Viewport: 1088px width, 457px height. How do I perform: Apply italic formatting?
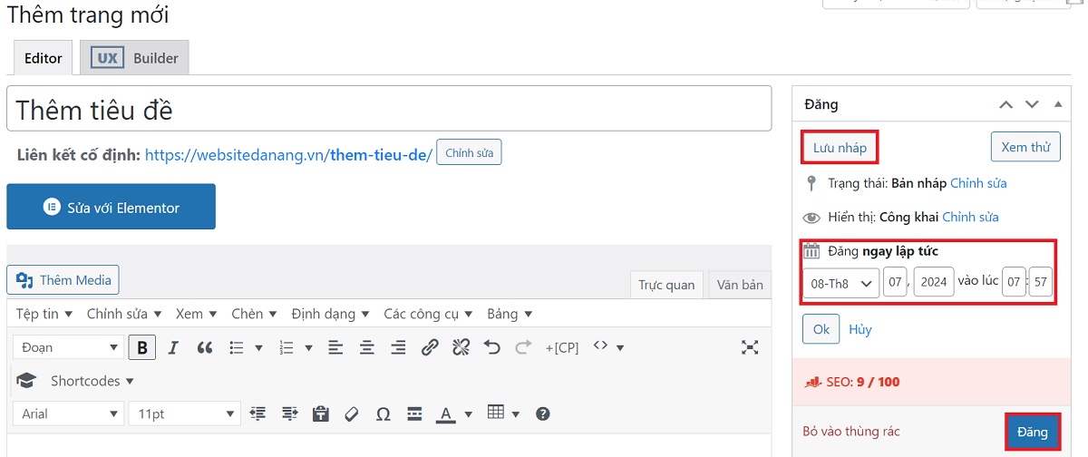tap(173, 347)
